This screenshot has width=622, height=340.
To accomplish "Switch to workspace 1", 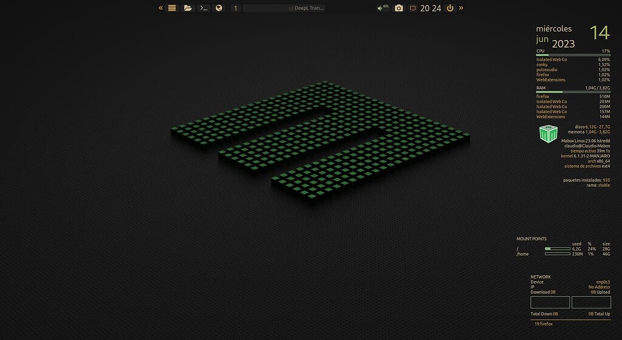I will (x=235, y=8).
